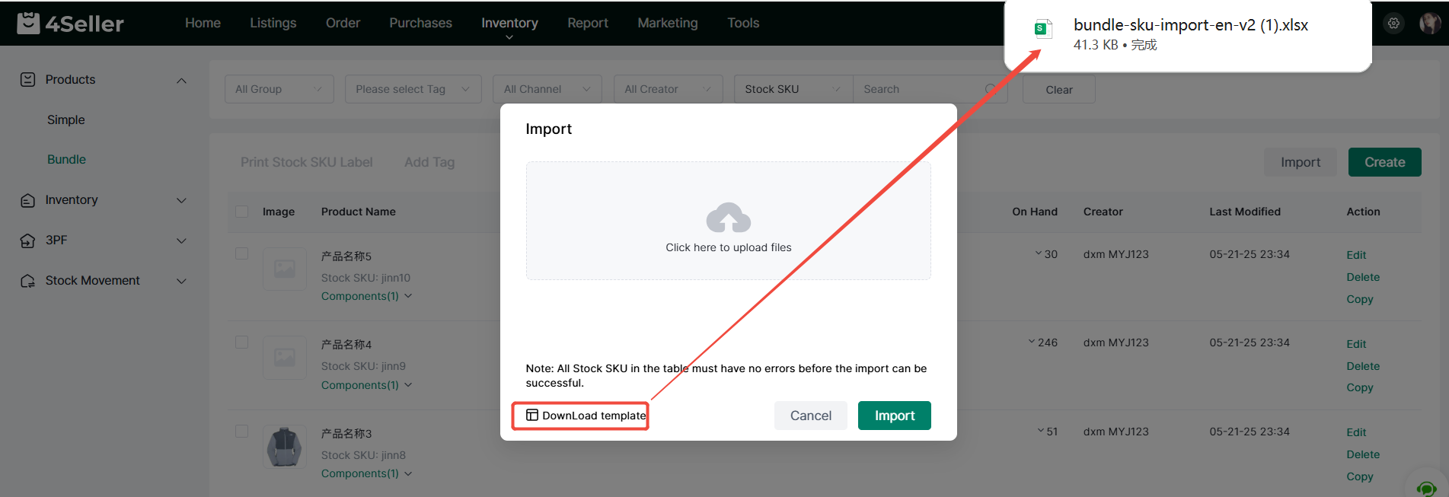Select Simple under Products
The height and width of the screenshot is (497, 1449).
pyautogui.click(x=66, y=119)
